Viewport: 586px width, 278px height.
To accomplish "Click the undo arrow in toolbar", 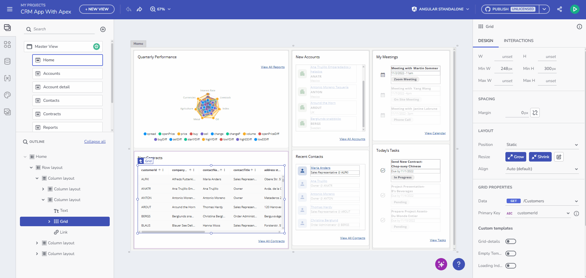I will pos(129,9).
